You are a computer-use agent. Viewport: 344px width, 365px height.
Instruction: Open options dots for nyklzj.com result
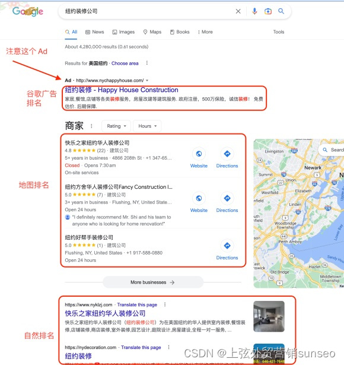[165, 304]
